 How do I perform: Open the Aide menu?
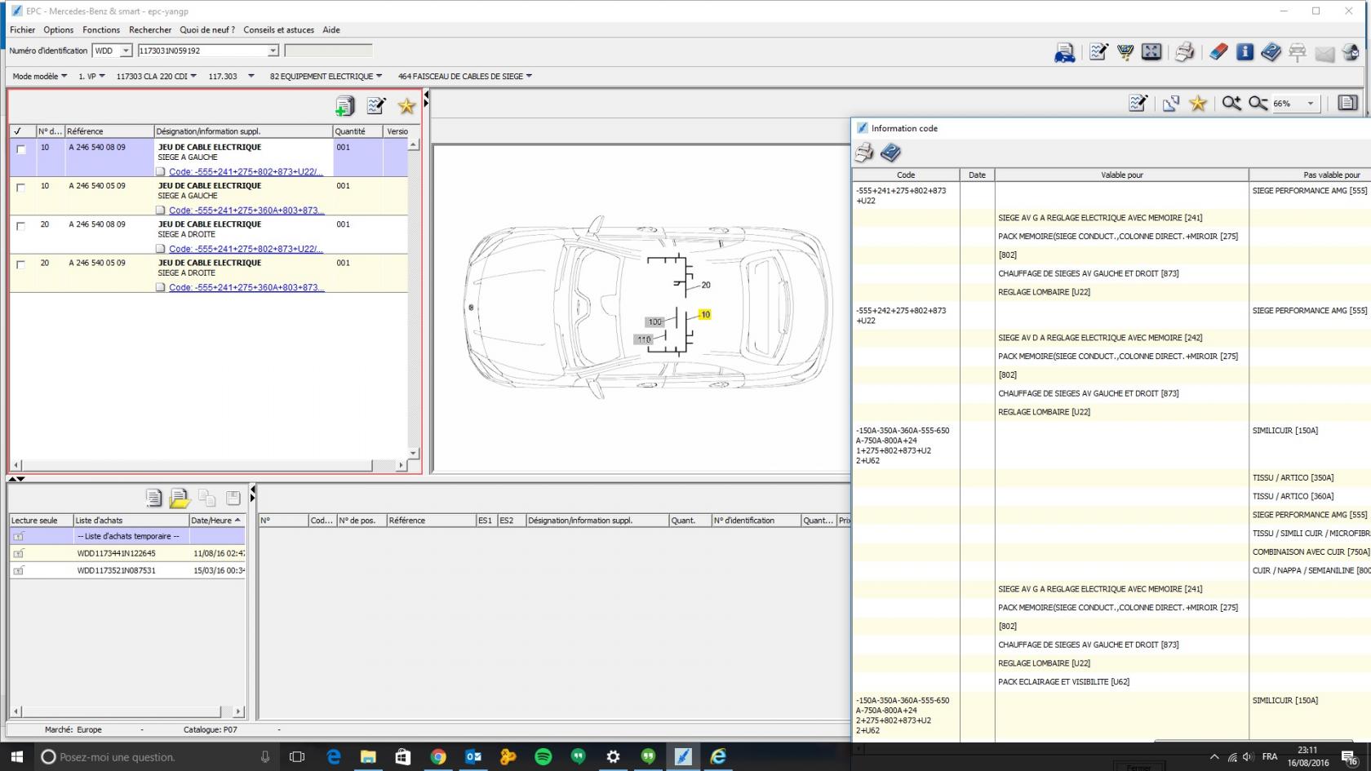point(331,29)
